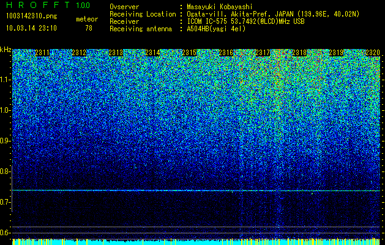Click the 1.0 frequency axis label
The image size is (385, 245).
click(x=5, y=110)
